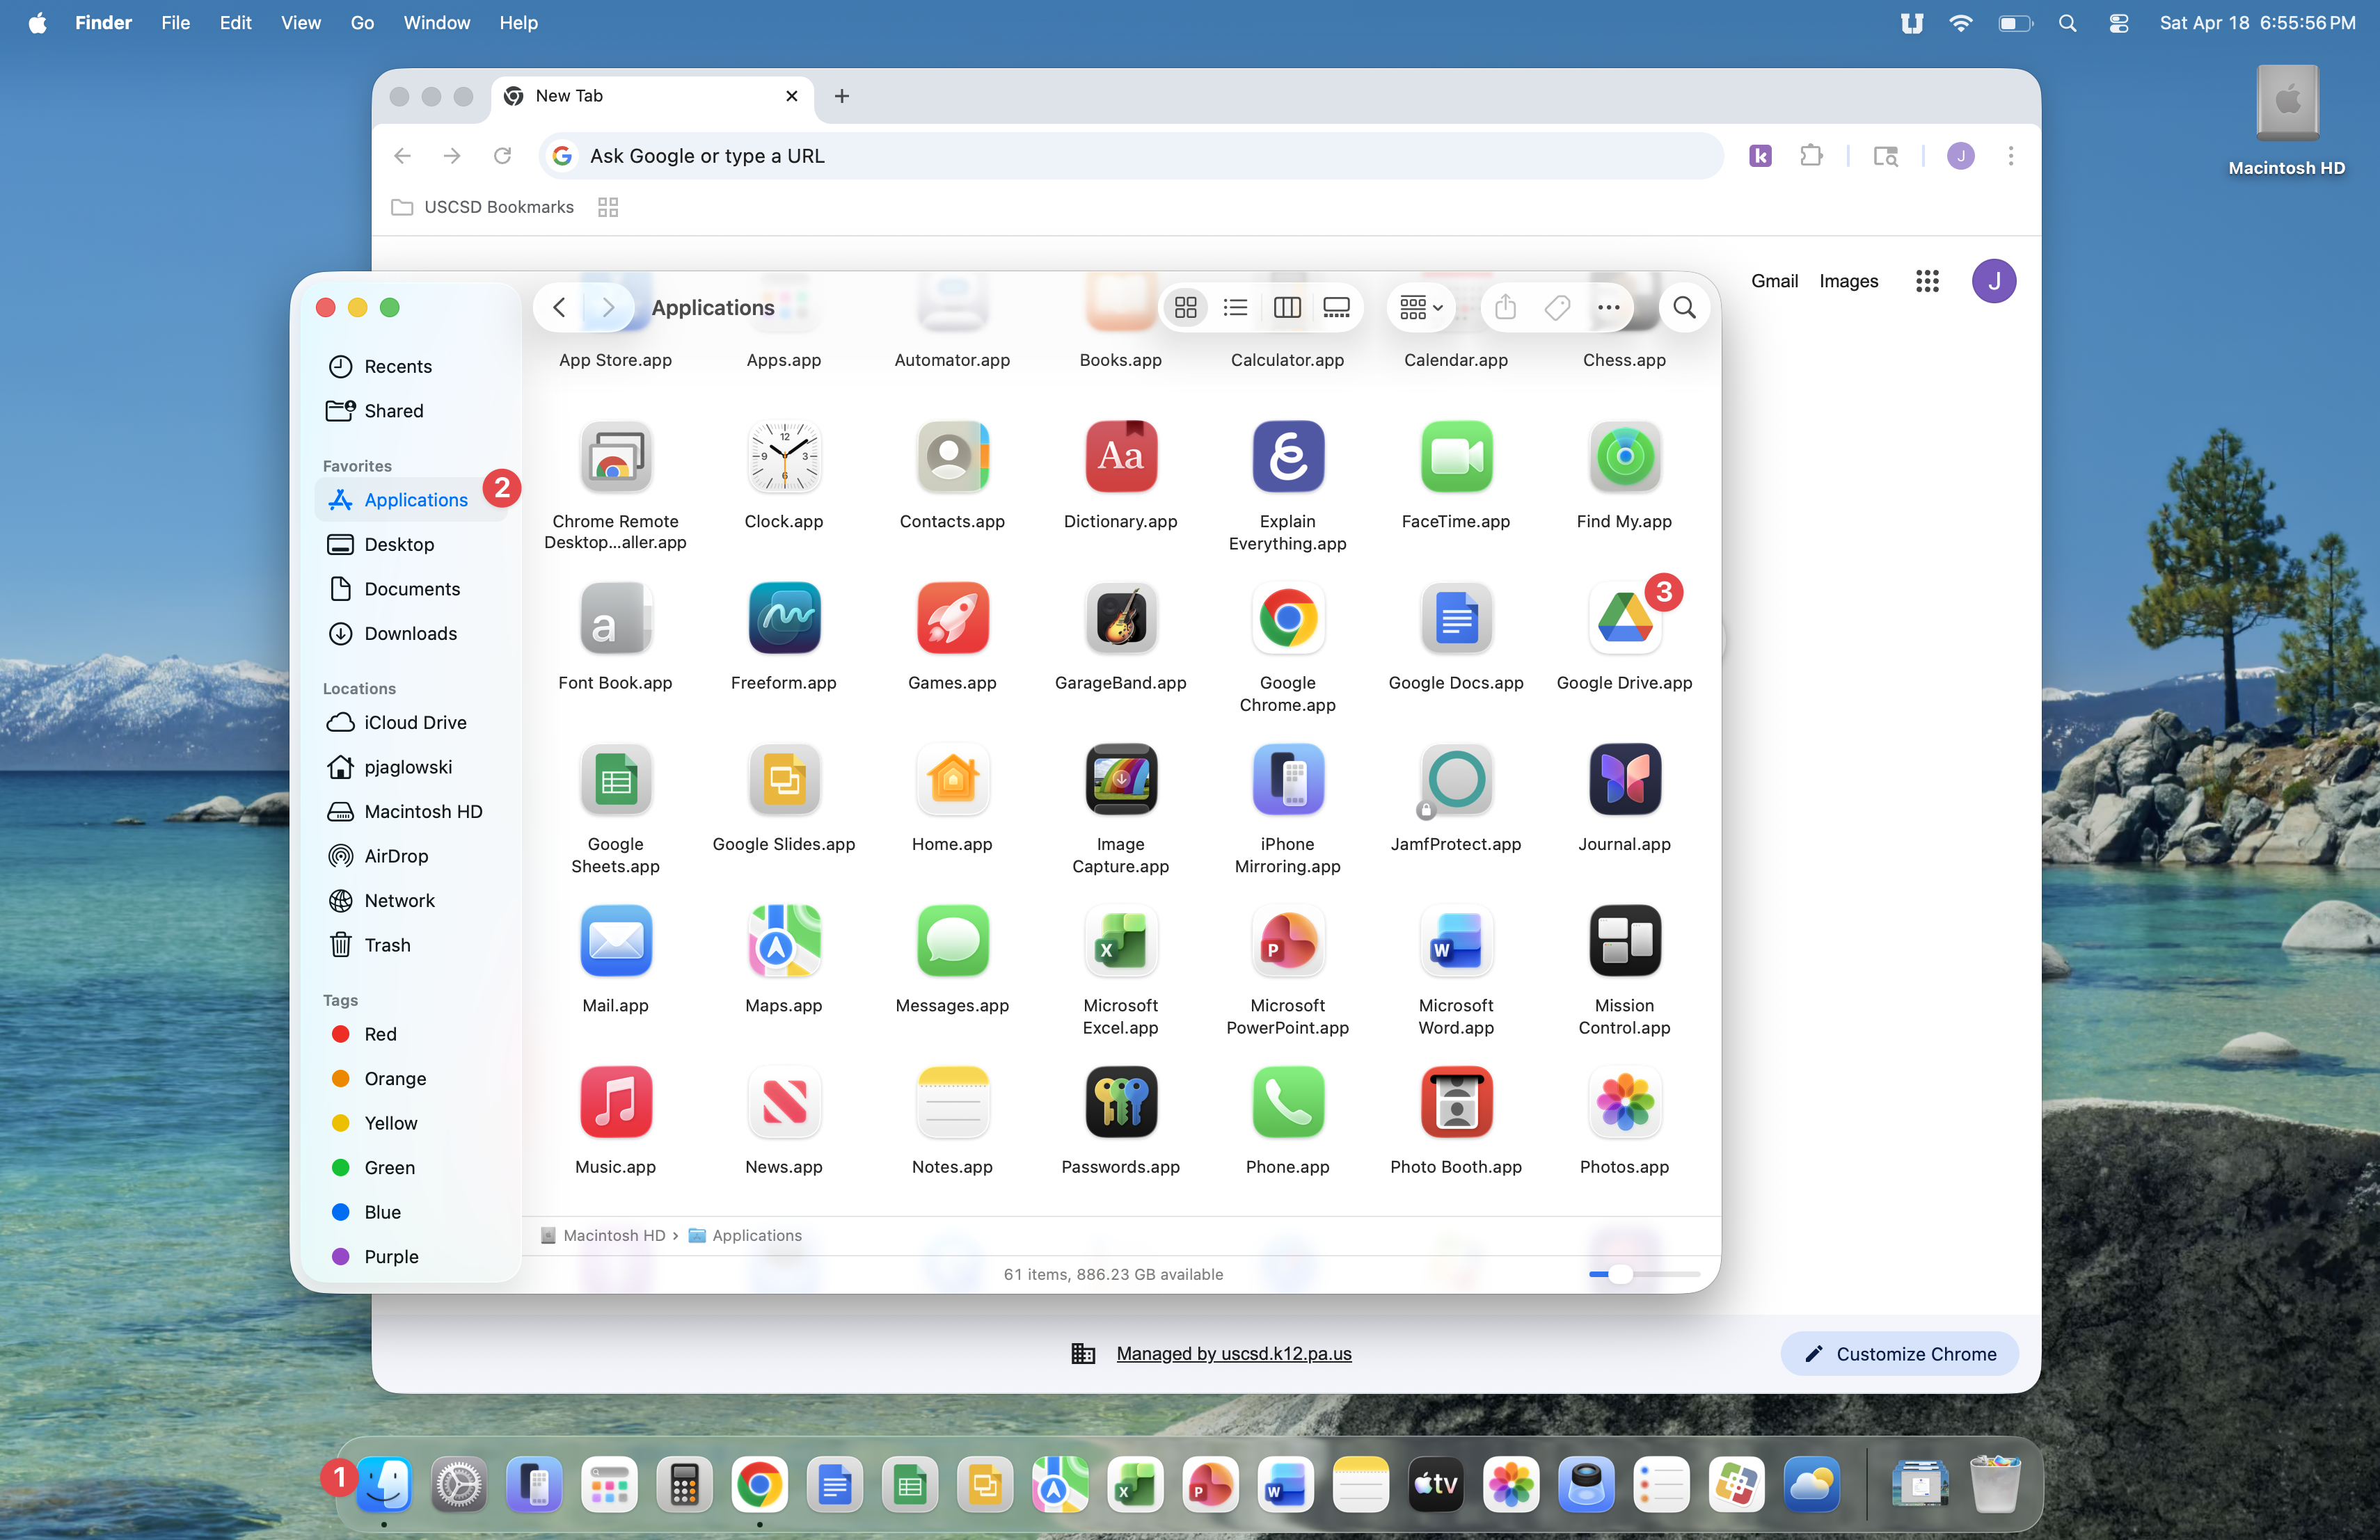Open Chrome three-dot menu
Viewport: 2380px width, 1540px height.
click(x=2010, y=156)
